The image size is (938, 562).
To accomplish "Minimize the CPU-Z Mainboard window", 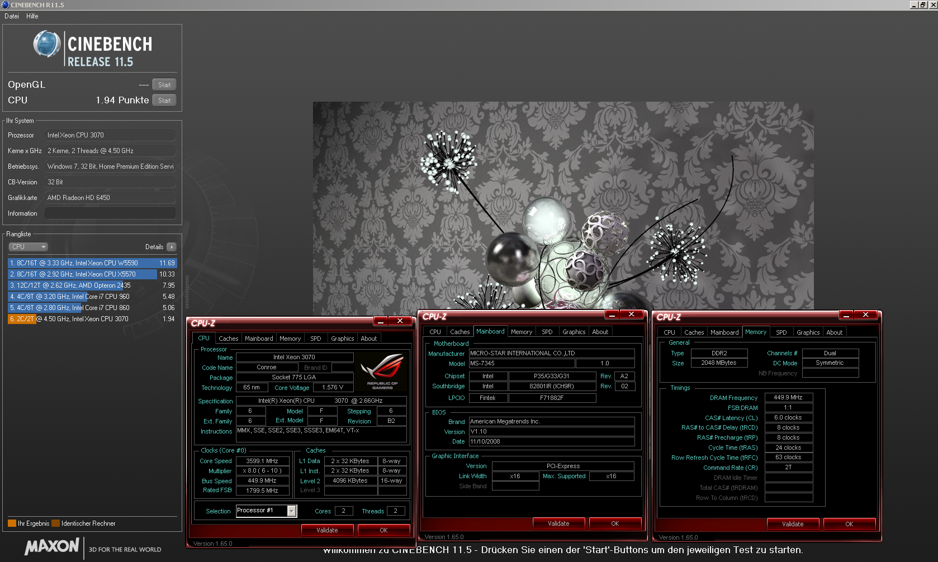I will pos(612,315).
